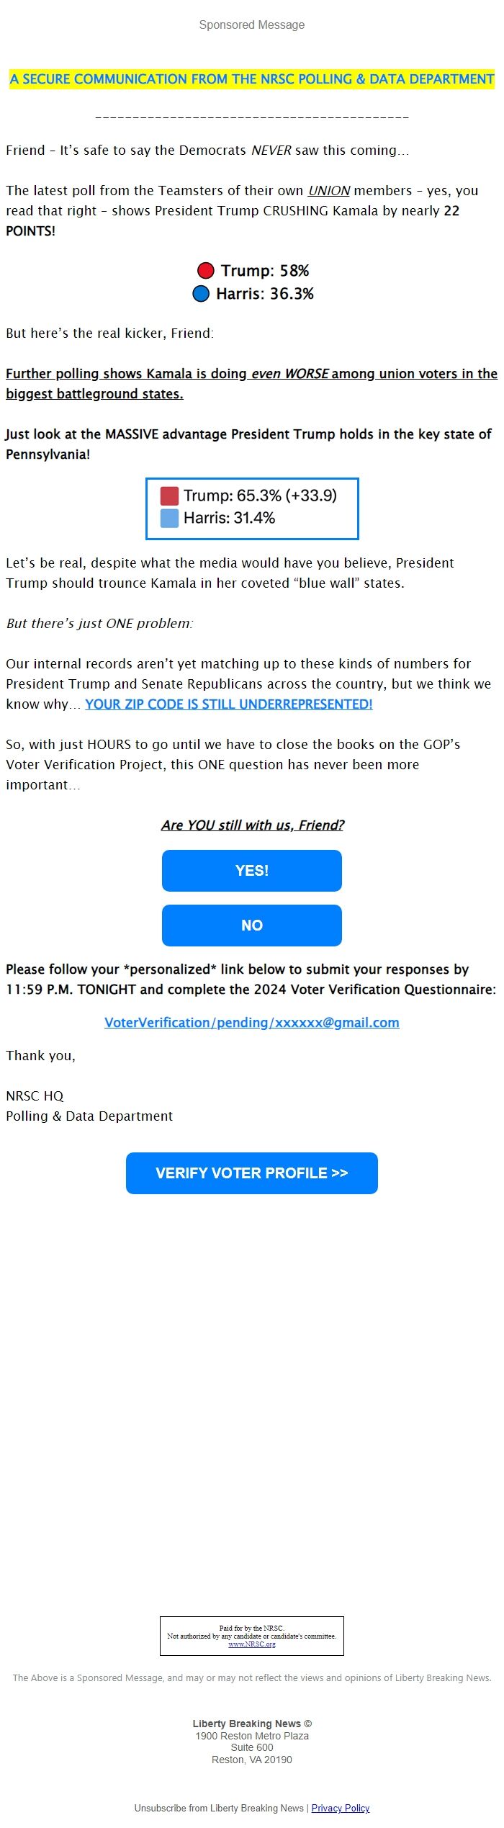This screenshot has width=504, height=1828.
Task: Click the red Trump poll circle icon
Action: pyautogui.click(x=206, y=272)
